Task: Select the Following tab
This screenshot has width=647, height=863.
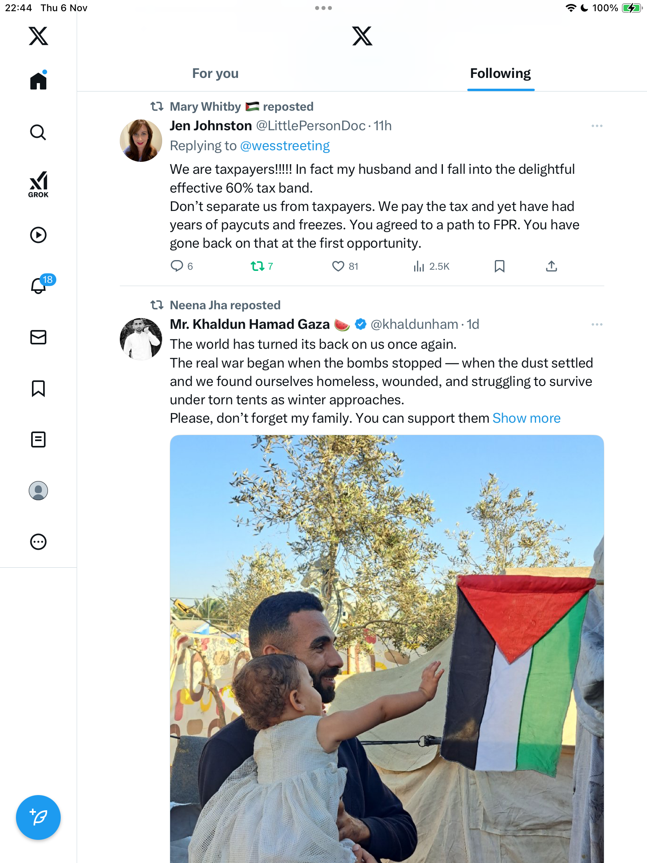Action: (x=500, y=74)
